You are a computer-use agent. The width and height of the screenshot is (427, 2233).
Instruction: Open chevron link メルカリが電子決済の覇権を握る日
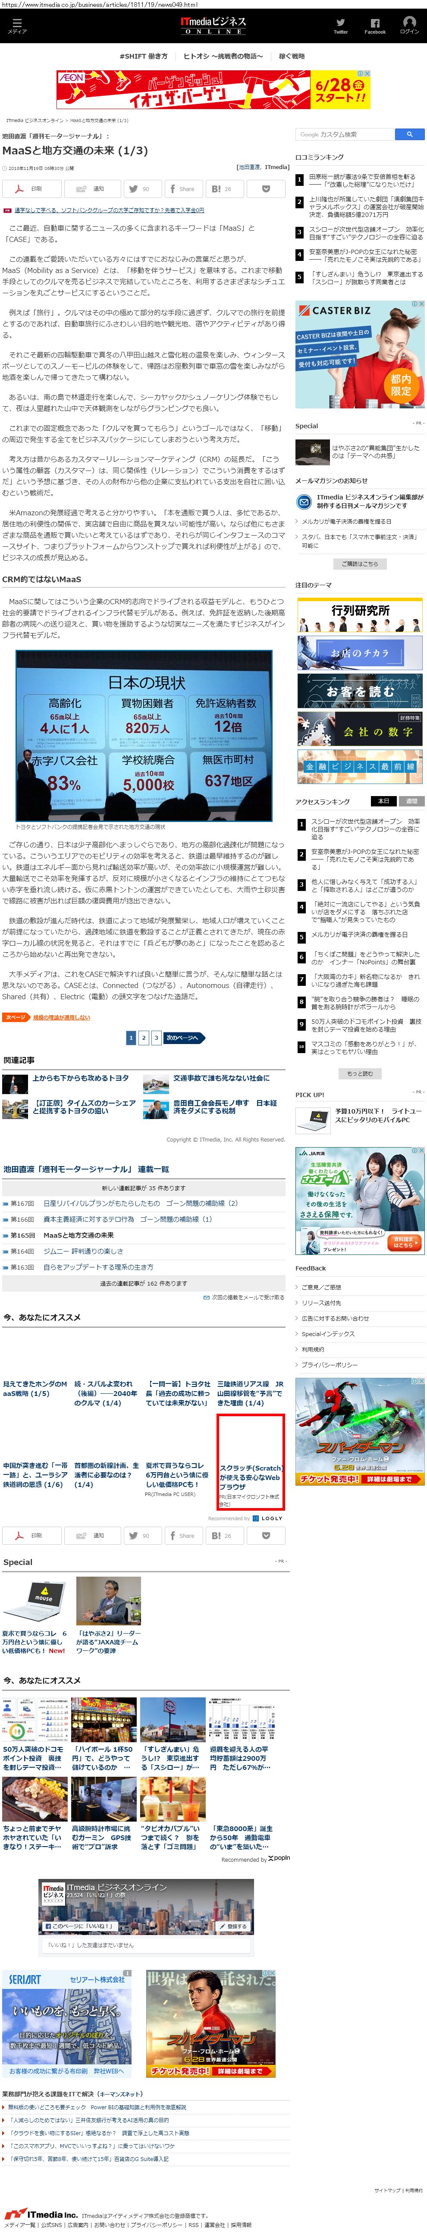345,522
